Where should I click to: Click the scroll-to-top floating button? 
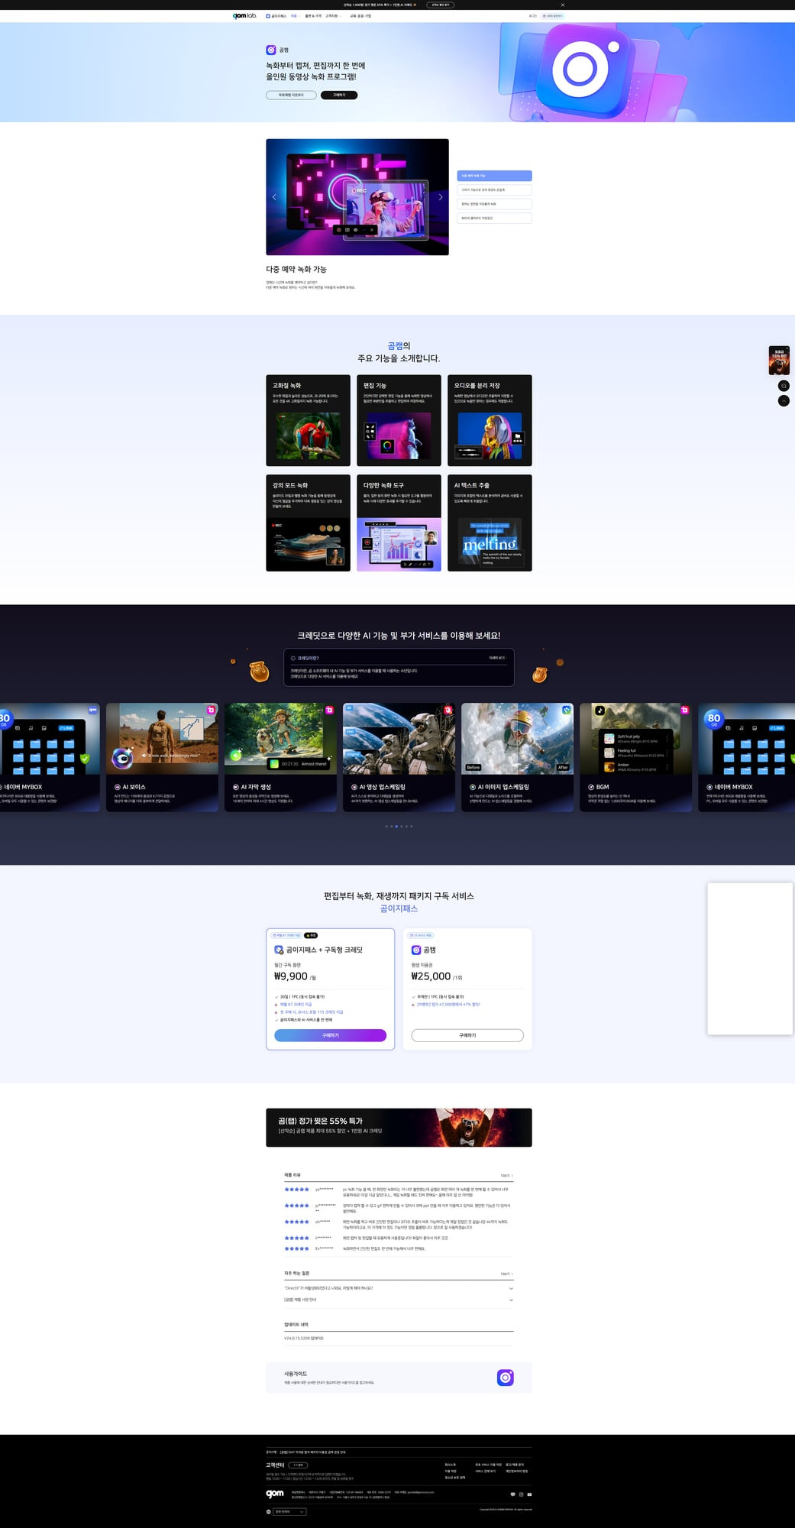[x=784, y=400]
